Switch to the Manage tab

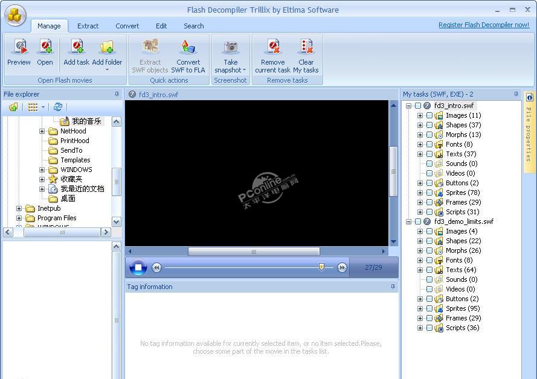49,26
